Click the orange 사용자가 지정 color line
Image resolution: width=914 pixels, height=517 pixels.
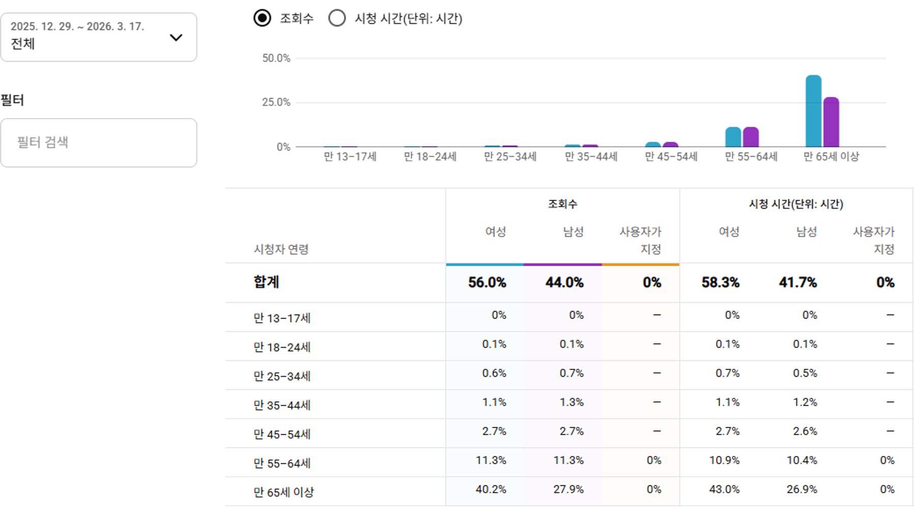640,265
